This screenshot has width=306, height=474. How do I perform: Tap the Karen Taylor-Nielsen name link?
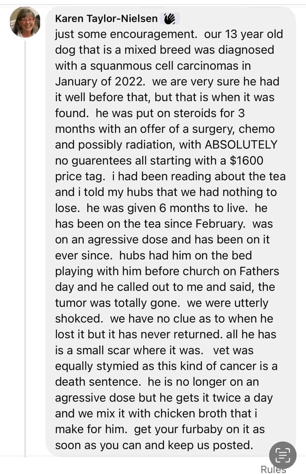[106, 19]
